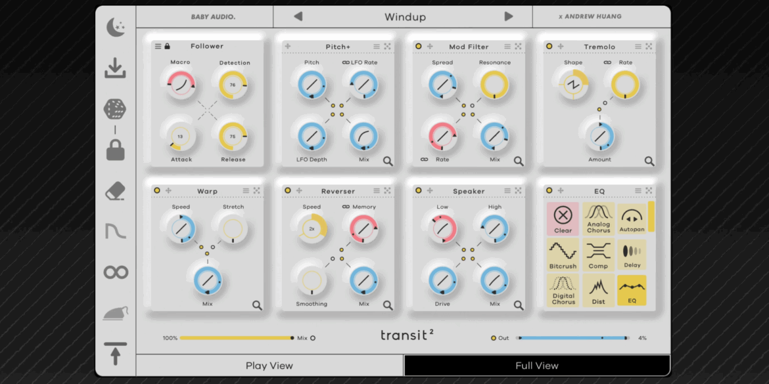This screenshot has width=769, height=384.
Task: Click the magnifier in the Reverser module
Action: click(x=388, y=305)
